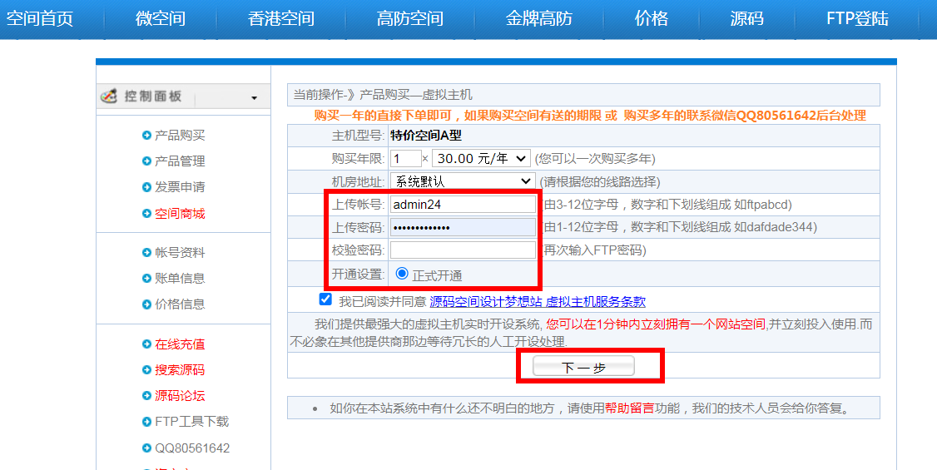Expand the 控制面板 dropdown arrow
Screen dimensions: 937x470
point(254,98)
